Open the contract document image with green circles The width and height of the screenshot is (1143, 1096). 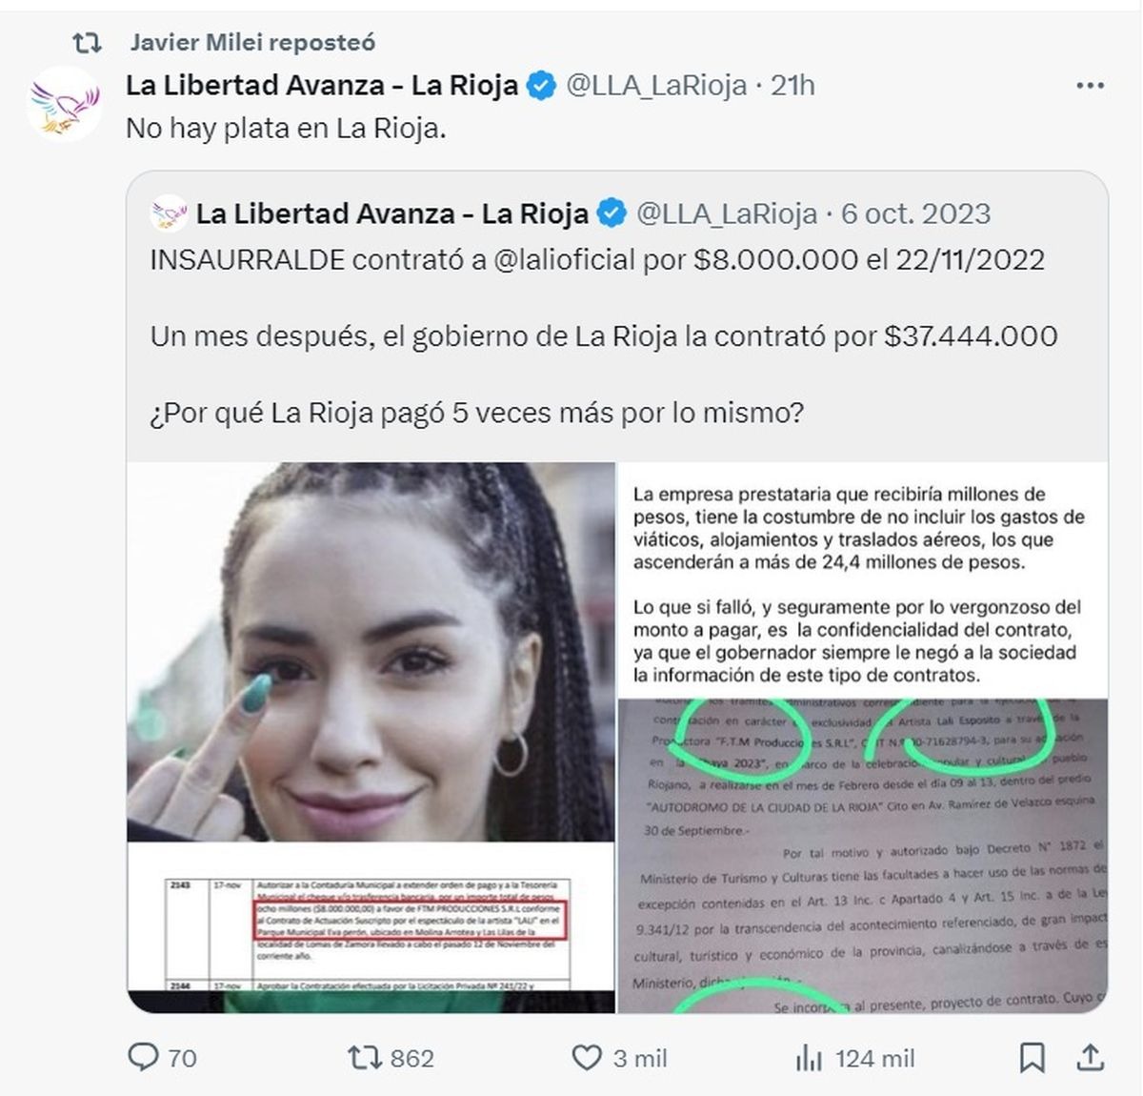(x=863, y=738)
